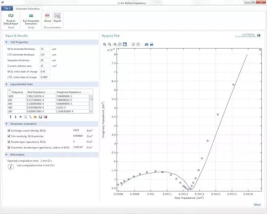Toggle Double layer capacitance, NCA checkbox
This screenshot has width=267, height=214.
pos(9,142)
